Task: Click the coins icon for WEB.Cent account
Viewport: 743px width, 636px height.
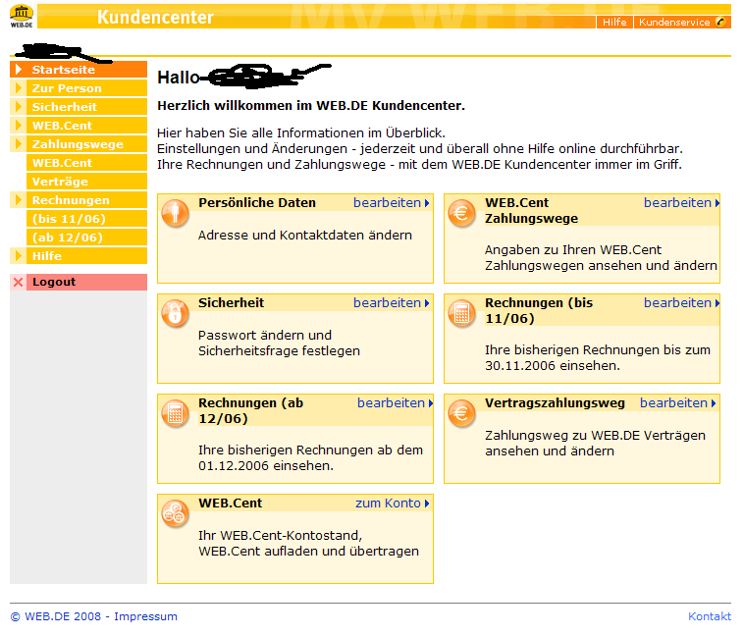Action: 176,513
